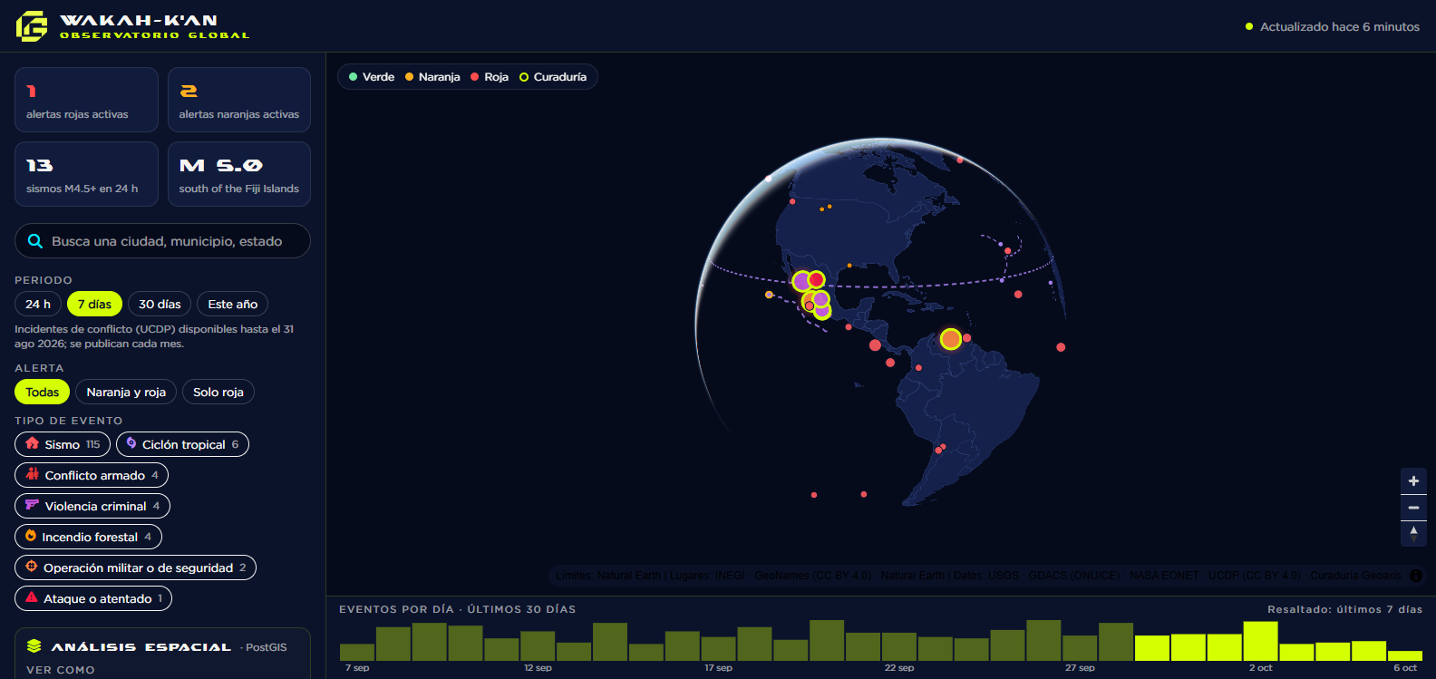Click the Roja legend item

(490, 77)
